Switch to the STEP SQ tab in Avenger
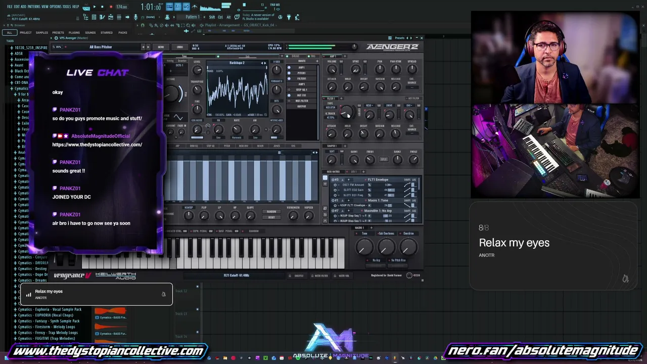The image size is (647, 364). coord(210,146)
